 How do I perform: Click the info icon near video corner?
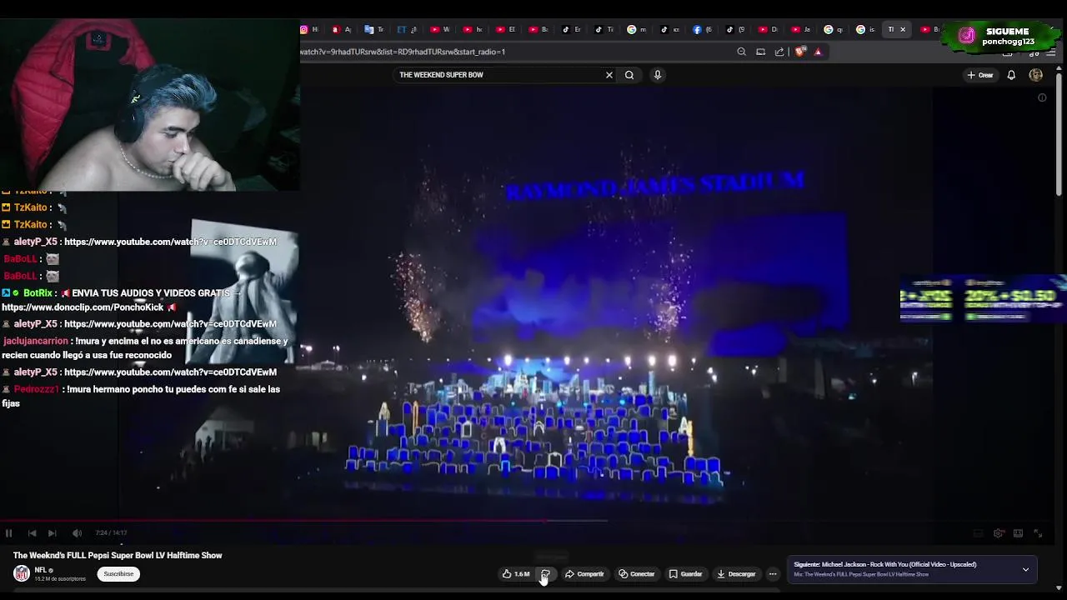tap(1042, 97)
